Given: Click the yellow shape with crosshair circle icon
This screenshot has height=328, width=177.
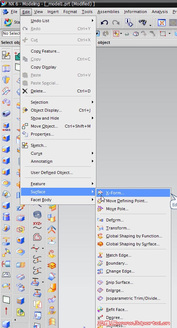Looking at the screenshot, I should click(21, 312).
